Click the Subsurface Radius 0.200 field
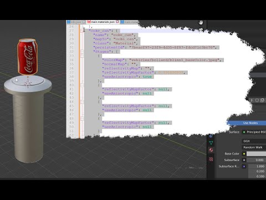This screenshot has width=266, height=200. click(x=257, y=171)
